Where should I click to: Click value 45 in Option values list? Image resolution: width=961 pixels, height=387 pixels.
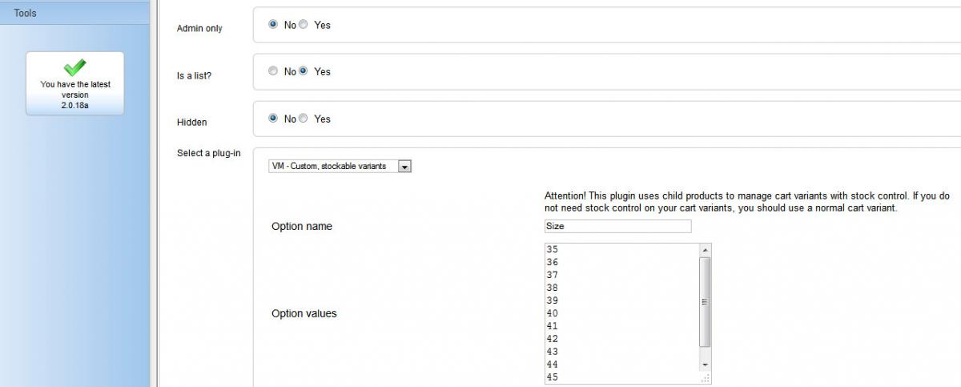click(552, 377)
